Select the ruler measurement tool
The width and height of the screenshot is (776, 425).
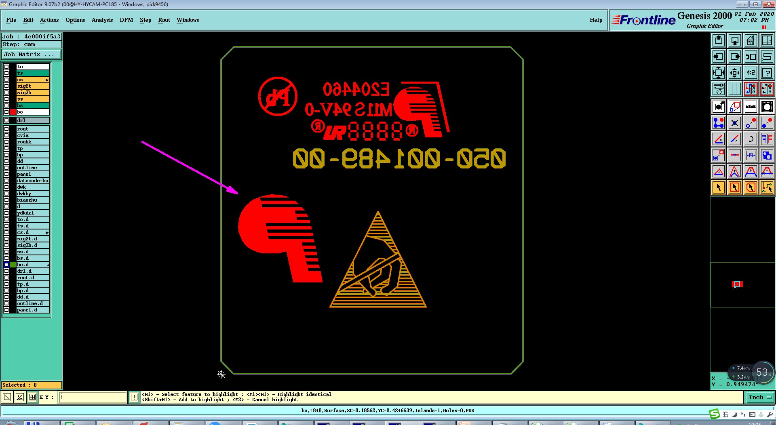click(x=751, y=107)
